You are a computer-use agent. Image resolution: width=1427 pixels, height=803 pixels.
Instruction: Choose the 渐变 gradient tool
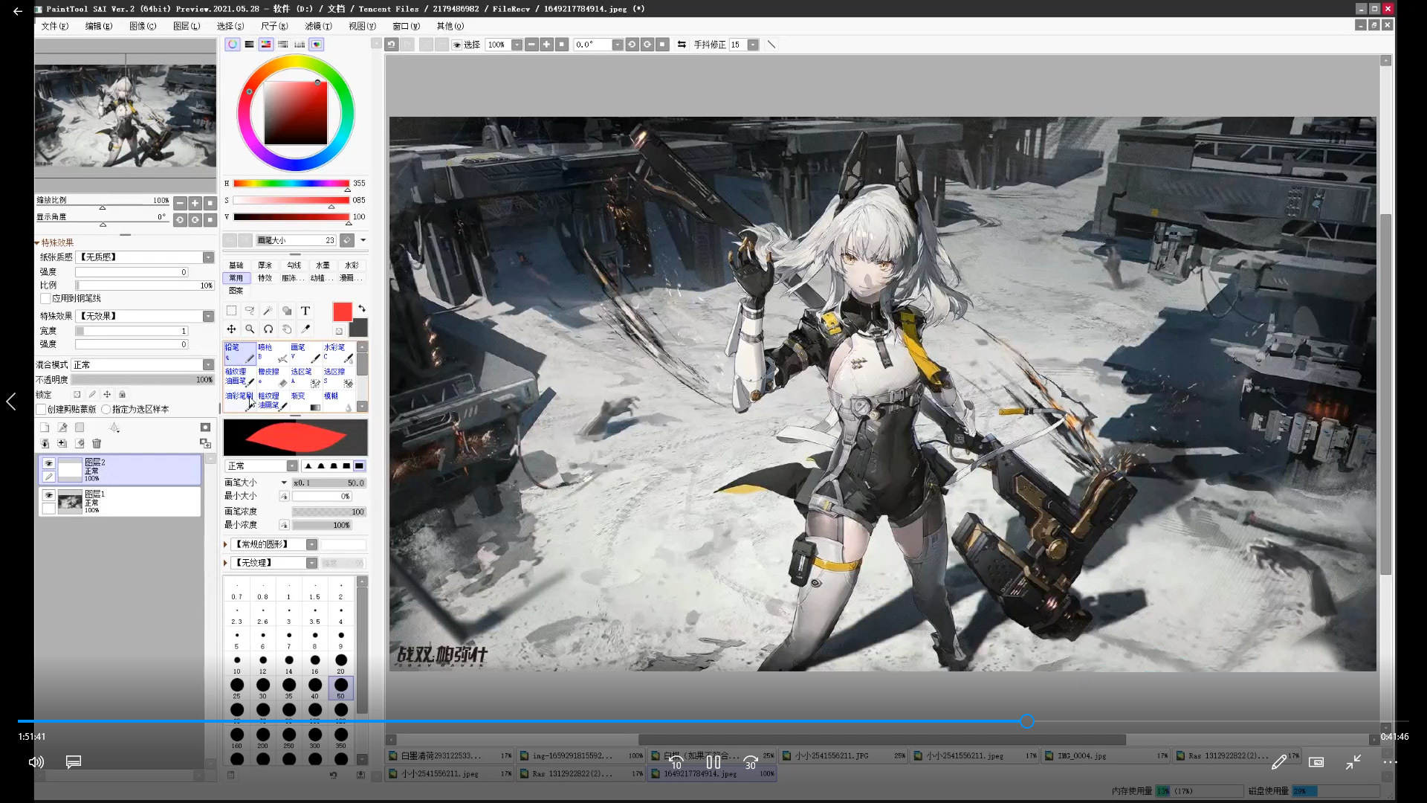pos(305,401)
